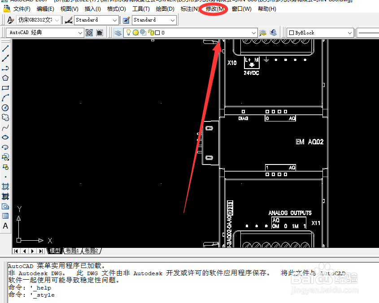Open the 帮助(H) menu
Image resolution: width=379 pixels, height=303 pixels.
[x=267, y=9]
